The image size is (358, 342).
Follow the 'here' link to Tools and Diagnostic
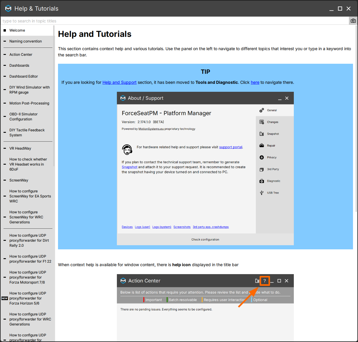click(x=255, y=82)
